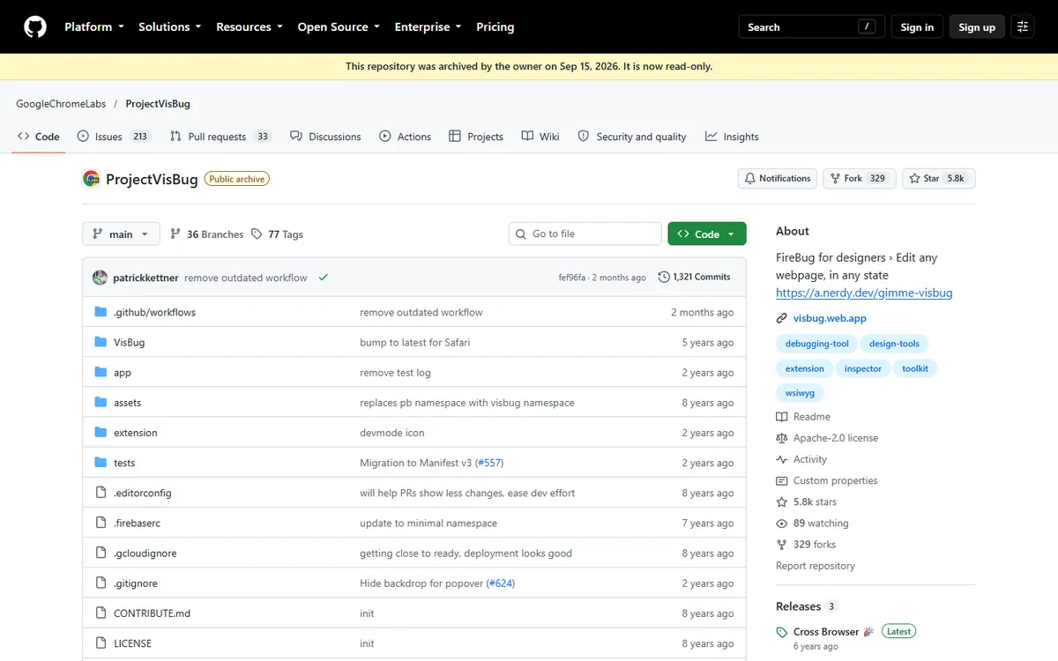The height and width of the screenshot is (661, 1058).
Task: Click the license scale icon
Action: 781,438
